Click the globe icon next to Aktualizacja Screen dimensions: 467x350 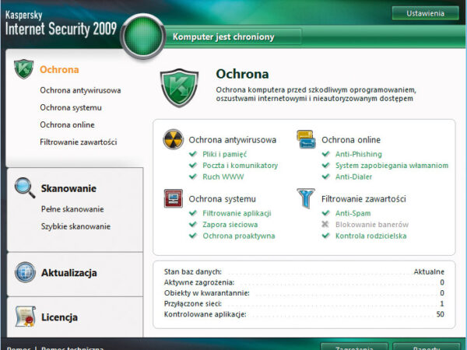point(25,272)
